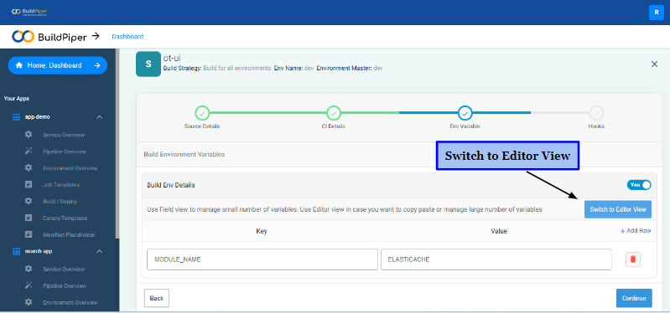Open Home: Dashboard button
This screenshot has width=670, height=313.
click(58, 65)
